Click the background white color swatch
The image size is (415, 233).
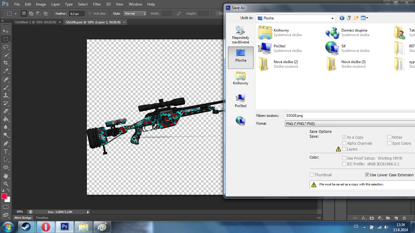click(8, 200)
